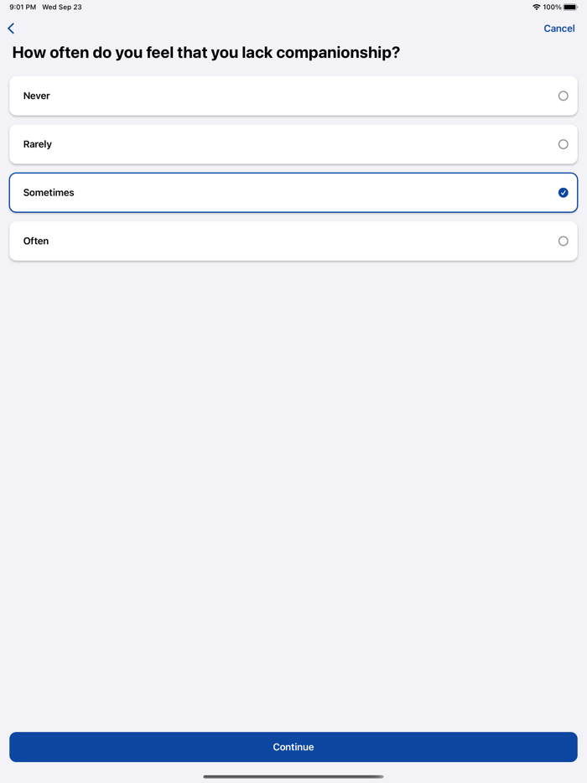Tap the blue navigation arrow top left
Screen dimensions: 587x783
coord(10,28)
